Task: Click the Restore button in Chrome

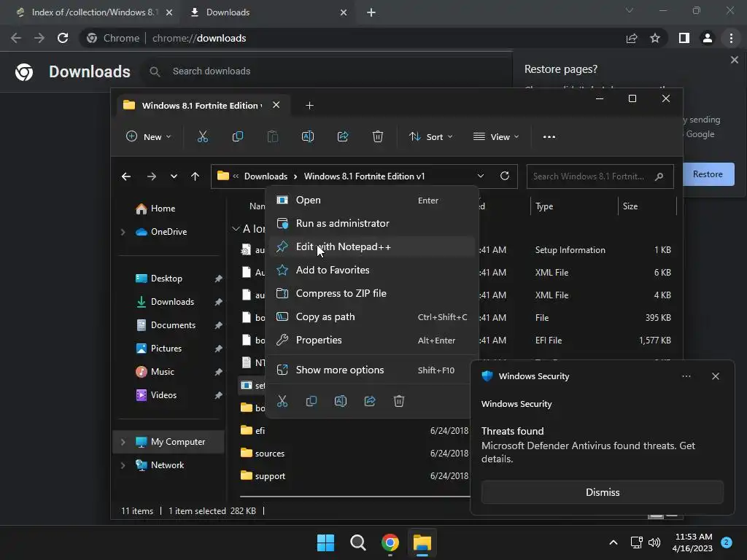Action: coord(708,174)
